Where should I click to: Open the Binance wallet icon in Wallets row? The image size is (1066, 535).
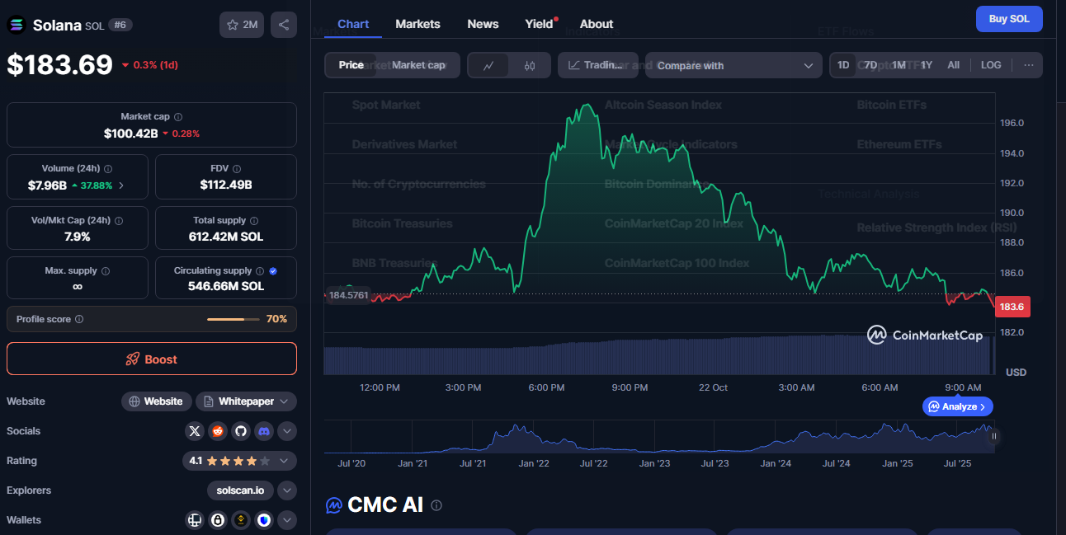[x=241, y=520]
